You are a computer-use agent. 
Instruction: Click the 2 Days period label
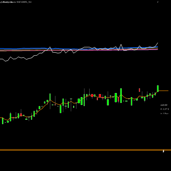[x=165, y=114]
